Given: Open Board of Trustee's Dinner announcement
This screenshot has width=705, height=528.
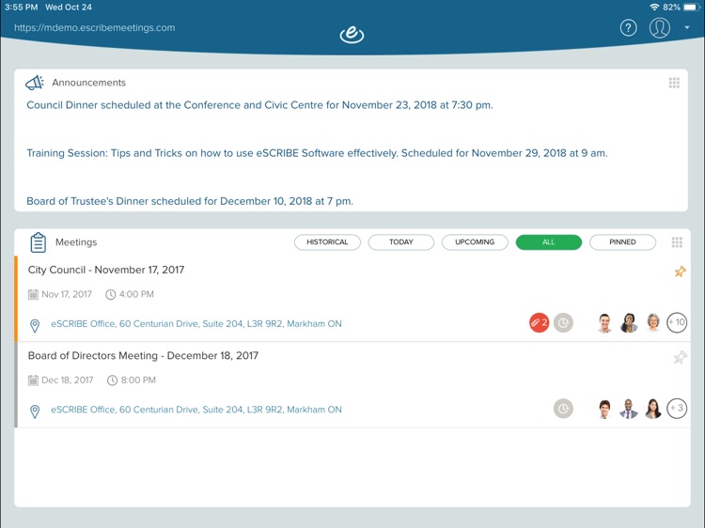Looking at the screenshot, I should click(x=190, y=201).
